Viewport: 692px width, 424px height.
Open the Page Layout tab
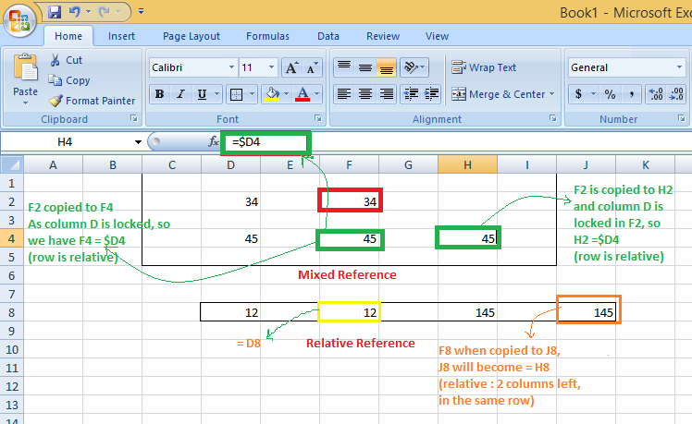(192, 36)
